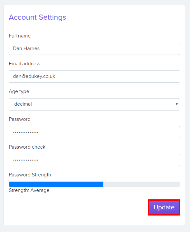This screenshot has height=232, width=190.
Task: Open the Age type dropdown
Action: click(x=94, y=104)
